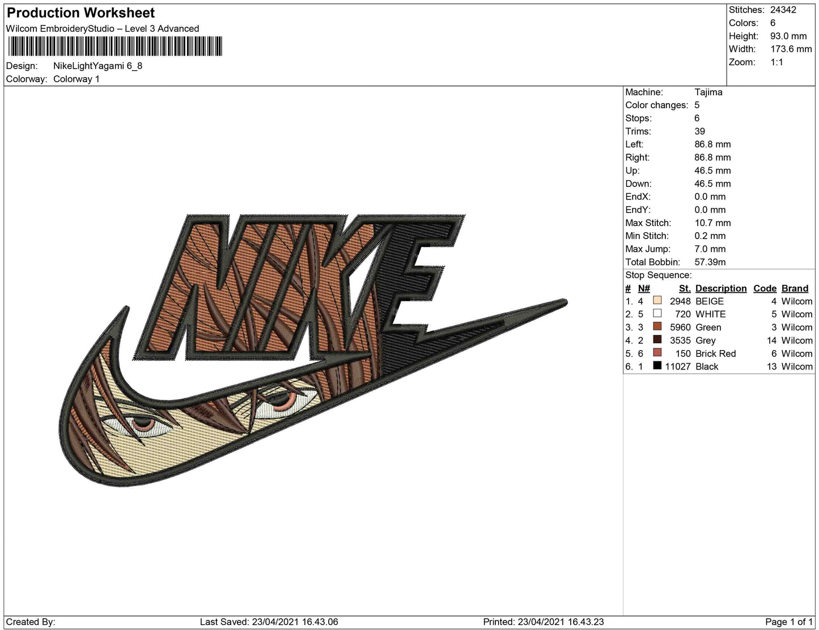819x630 pixels.
Task: Click the Width value "173.6 mm"
Action: (x=791, y=49)
